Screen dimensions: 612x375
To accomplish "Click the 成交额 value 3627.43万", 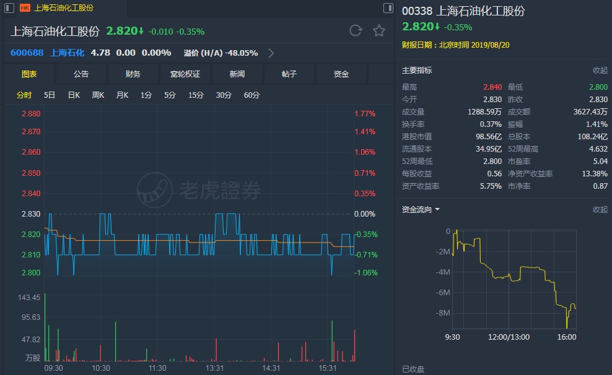I will (x=590, y=112).
